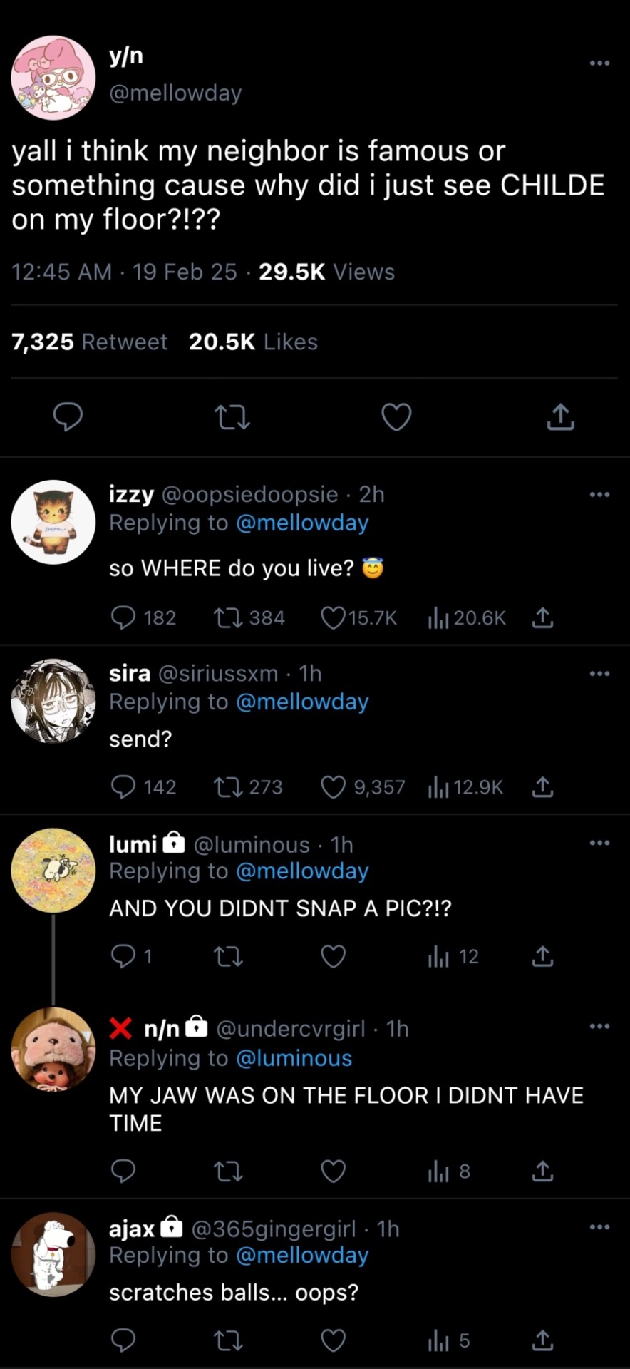Like izzy's reply about where you live
630x1369 pixels.
click(x=333, y=617)
